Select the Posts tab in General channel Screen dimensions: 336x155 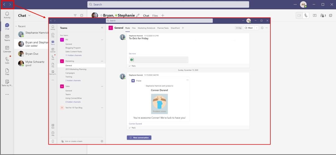[x=127, y=28]
